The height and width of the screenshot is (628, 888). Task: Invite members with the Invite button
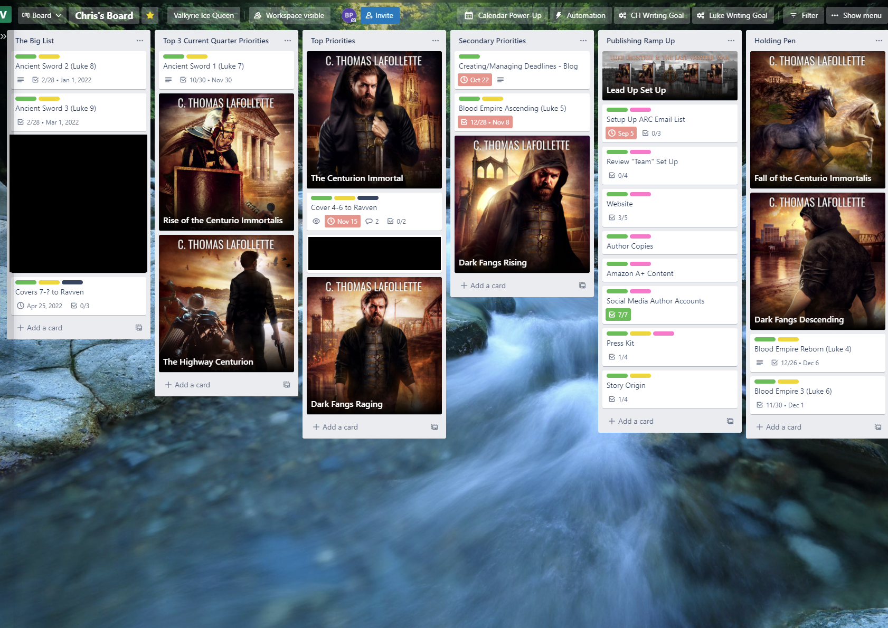(380, 15)
